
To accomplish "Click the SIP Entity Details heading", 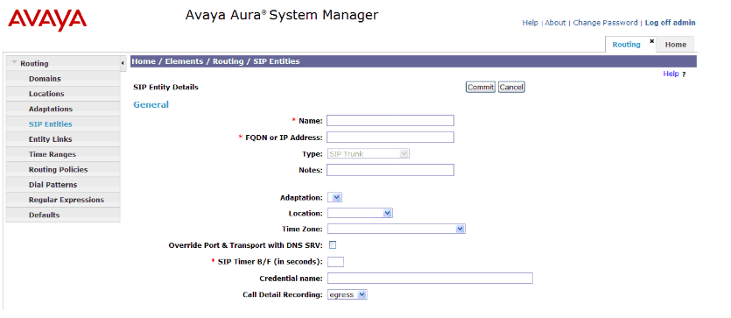I will pyautogui.click(x=165, y=88).
